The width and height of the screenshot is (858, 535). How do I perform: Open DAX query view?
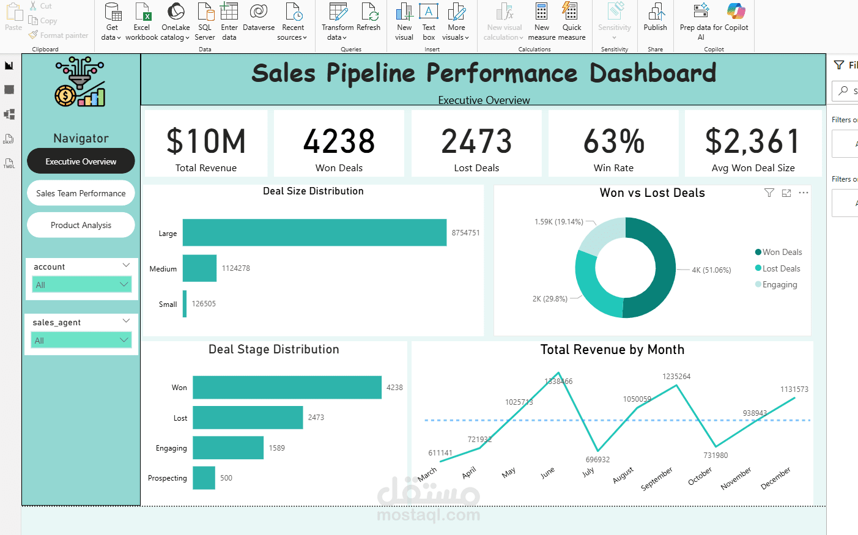(x=9, y=139)
